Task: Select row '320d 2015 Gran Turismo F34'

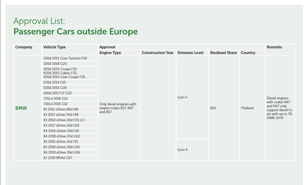Action: click(x=70, y=58)
